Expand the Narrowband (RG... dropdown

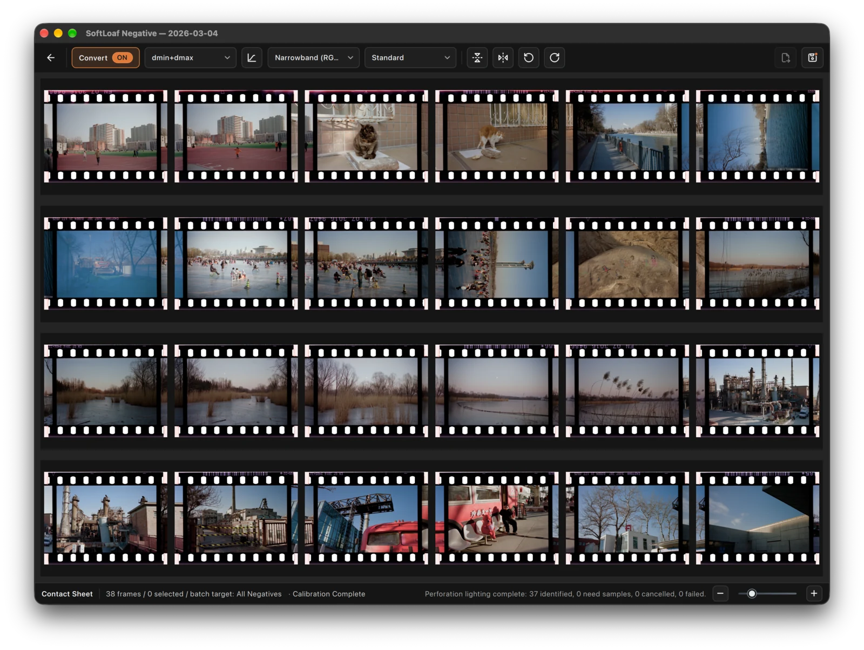coord(314,58)
